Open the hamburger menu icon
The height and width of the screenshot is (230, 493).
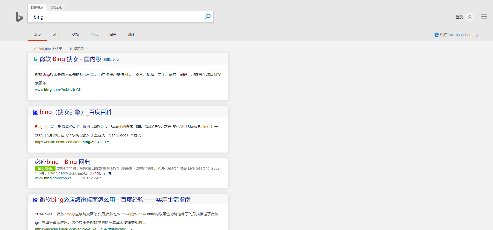coord(484,17)
